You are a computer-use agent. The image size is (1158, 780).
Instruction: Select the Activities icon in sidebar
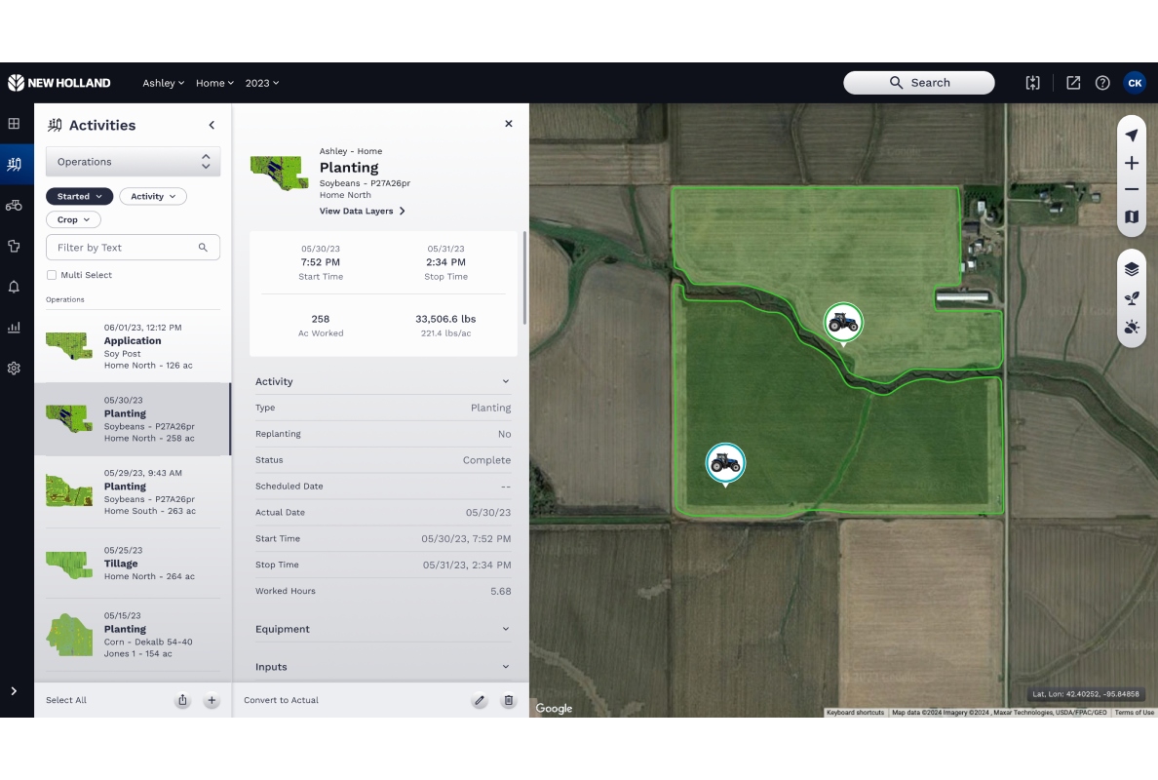pos(14,164)
